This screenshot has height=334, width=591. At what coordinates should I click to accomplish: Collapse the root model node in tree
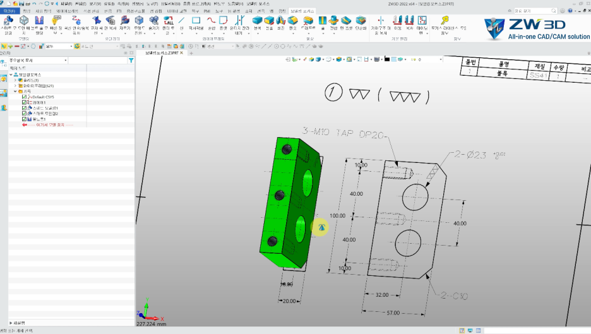click(x=11, y=75)
